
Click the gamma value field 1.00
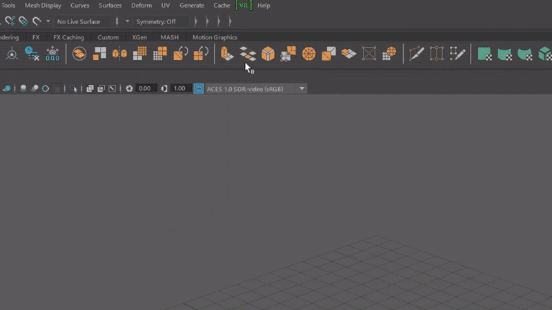pyautogui.click(x=181, y=89)
